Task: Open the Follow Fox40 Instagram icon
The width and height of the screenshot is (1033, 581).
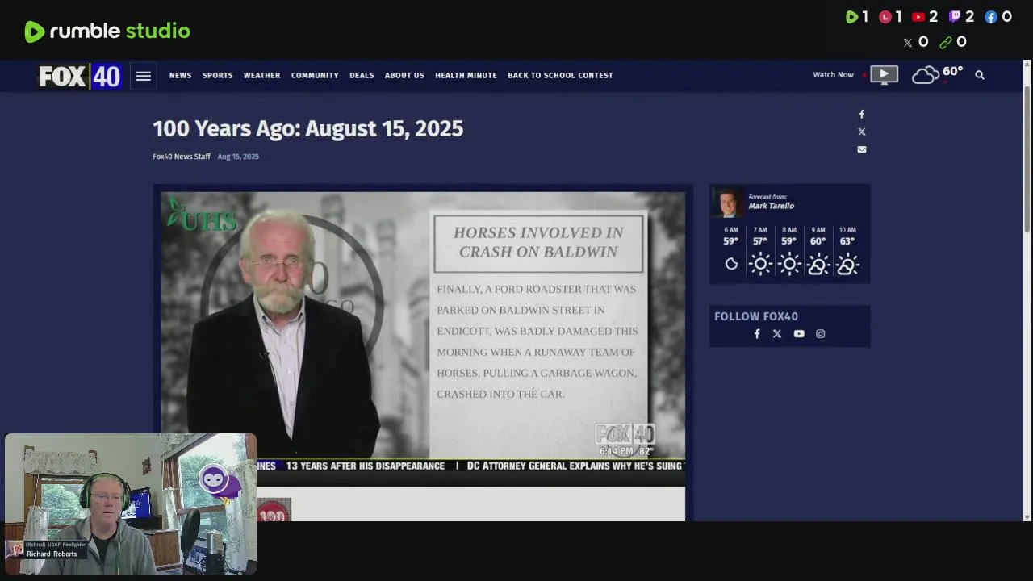Action: pos(821,334)
